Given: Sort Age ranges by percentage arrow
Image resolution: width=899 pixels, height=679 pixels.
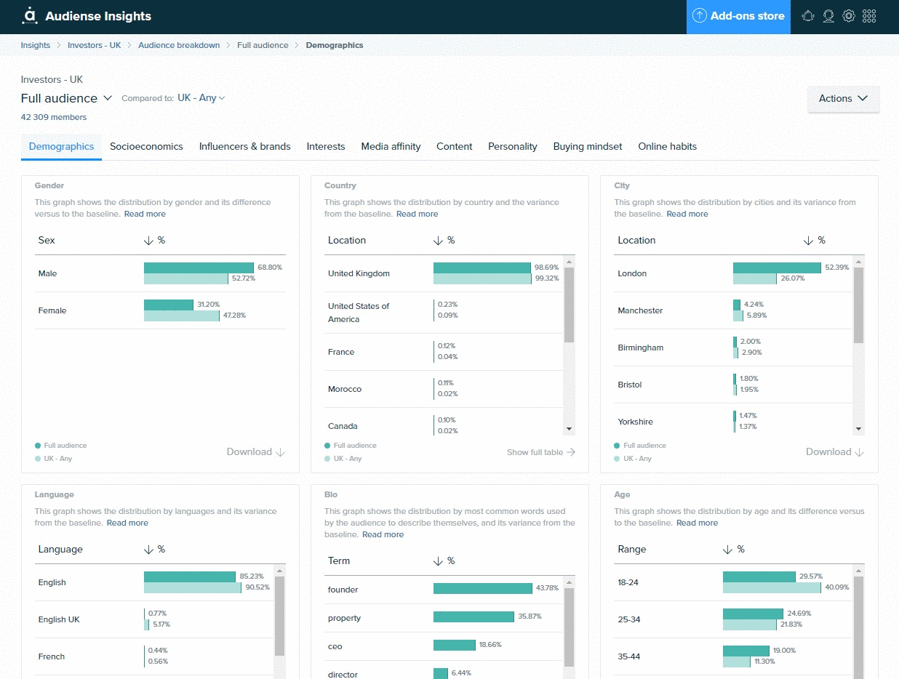Looking at the screenshot, I should click(727, 550).
